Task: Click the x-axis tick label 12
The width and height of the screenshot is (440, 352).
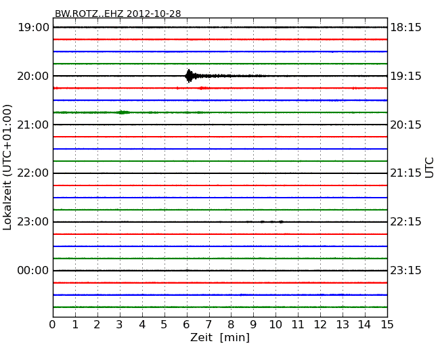Action: coord(320,324)
